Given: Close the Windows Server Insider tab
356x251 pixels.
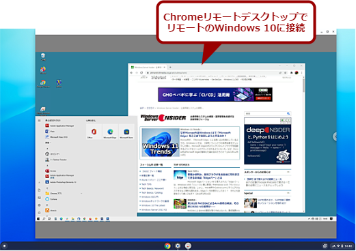Looking at the screenshot, I should coord(165,68).
